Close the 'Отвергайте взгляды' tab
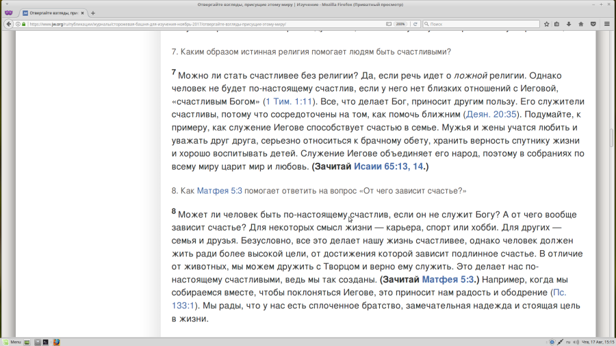616x346 pixels. pos(83,13)
